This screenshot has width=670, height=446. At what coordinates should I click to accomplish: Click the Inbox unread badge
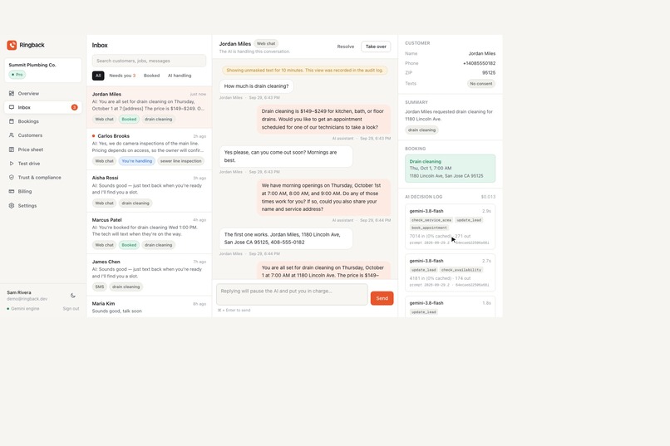coord(74,107)
